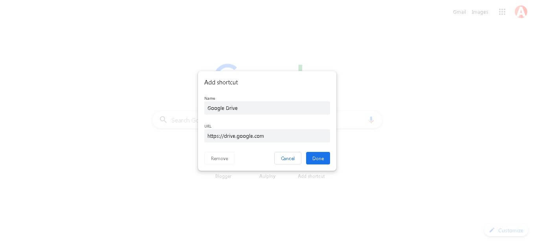Click the green letter of Google logo
Image resolution: width=534 pixels, height=241 pixels.
point(300,68)
